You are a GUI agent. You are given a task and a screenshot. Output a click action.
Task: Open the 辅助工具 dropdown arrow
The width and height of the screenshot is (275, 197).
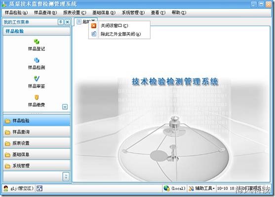[213, 189]
